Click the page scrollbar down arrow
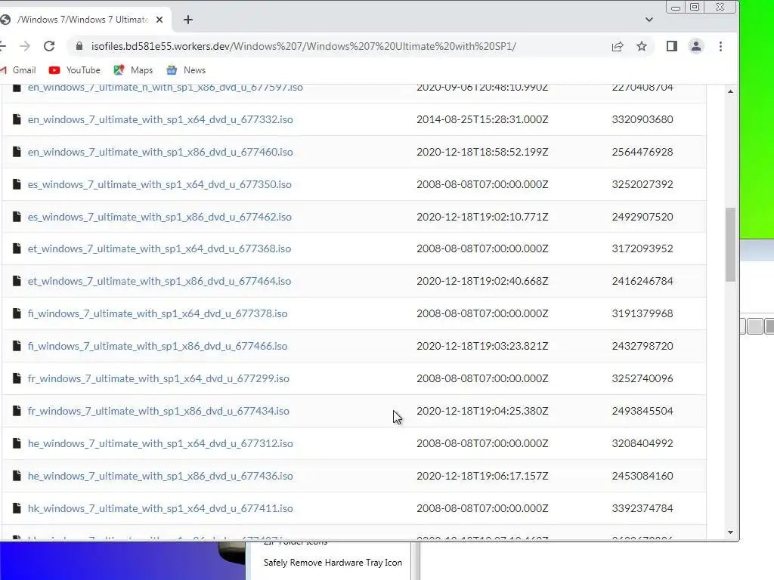774x580 pixels. click(731, 532)
